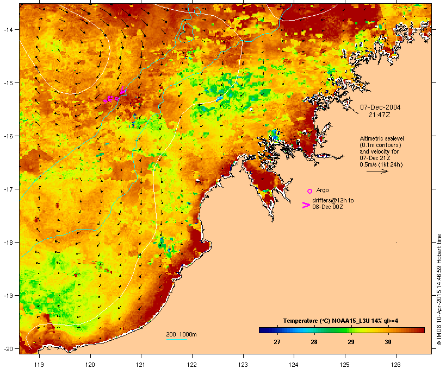Click the 'and velocity for' caption line
The width and height of the screenshot is (446, 369).
[379, 151]
